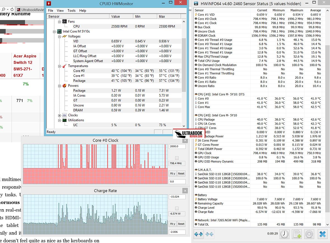Click the 2000.0 maximum field in Core #0 Clock

tap(177, 146)
